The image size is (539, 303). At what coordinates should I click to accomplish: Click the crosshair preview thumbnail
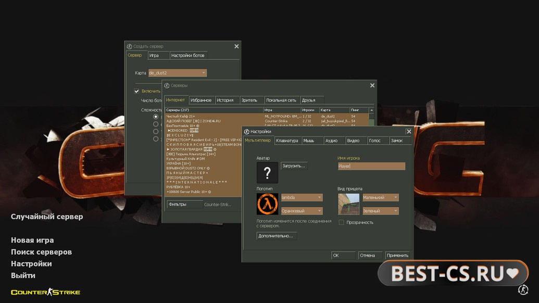348,204
